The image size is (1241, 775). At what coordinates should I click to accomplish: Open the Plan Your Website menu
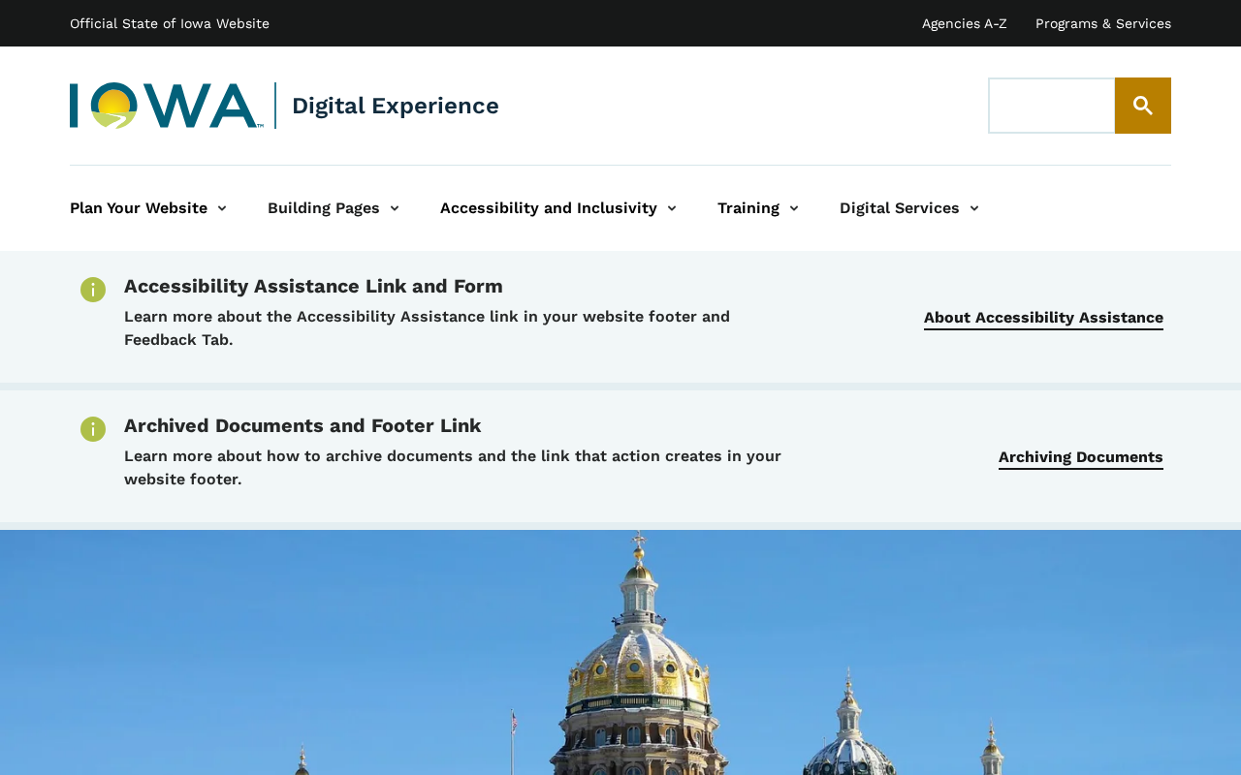[x=139, y=208]
